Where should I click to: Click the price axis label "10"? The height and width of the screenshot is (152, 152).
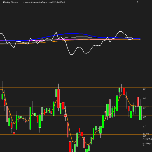click(144, 136)
